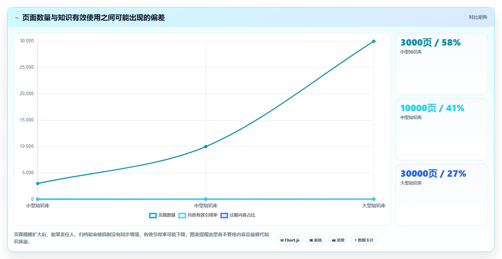Image resolution: width=502 pixels, height=259 pixels.
Task: Click the lightning icon beside the title
Action: [17, 18]
